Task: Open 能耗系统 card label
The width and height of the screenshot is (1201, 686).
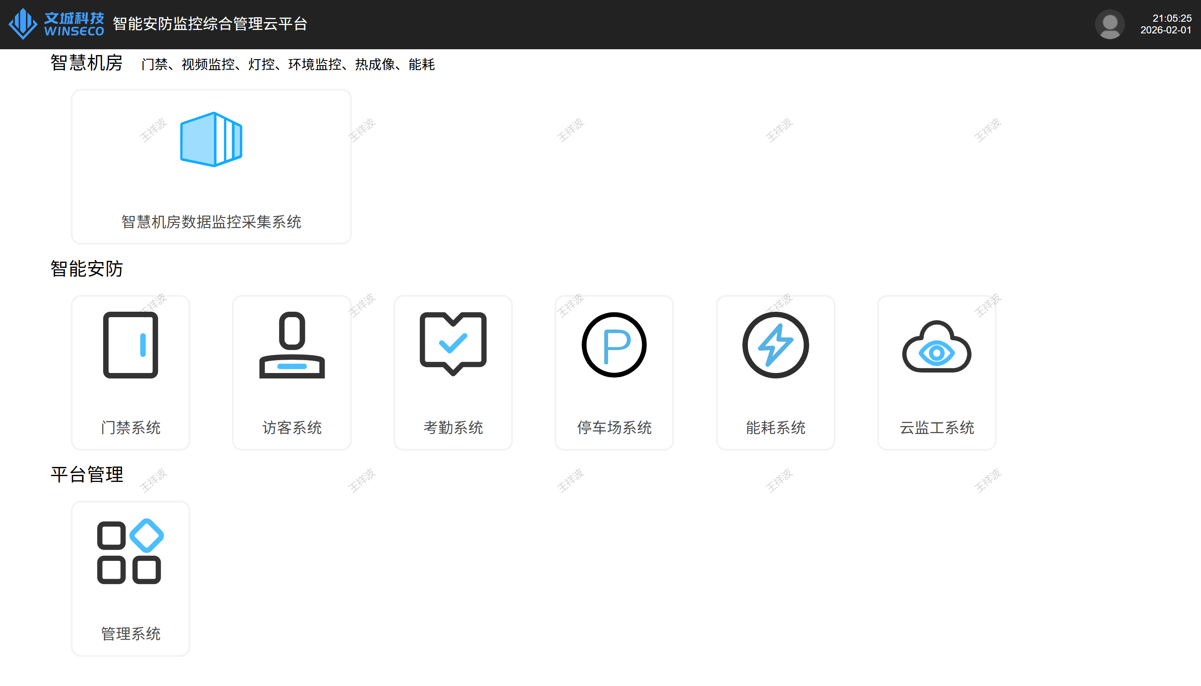Action: pyautogui.click(x=775, y=428)
